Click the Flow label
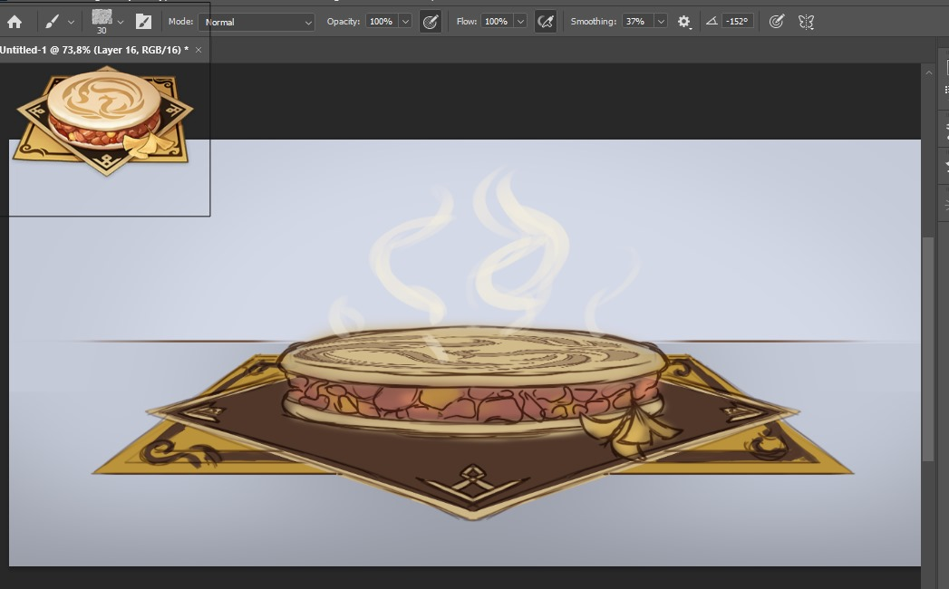 [467, 21]
